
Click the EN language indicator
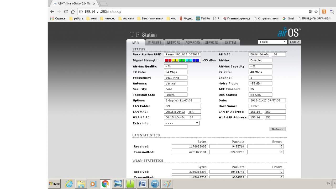(328, 183)
